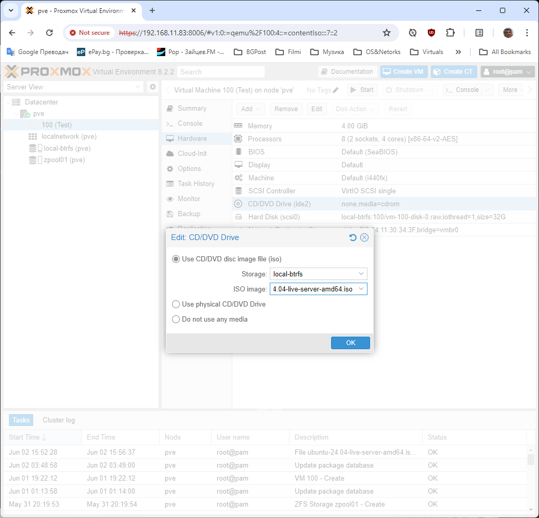Confirm dialog with OK button
The width and height of the screenshot is (539, 518).
pyautogui.click(x=350, y=343)
